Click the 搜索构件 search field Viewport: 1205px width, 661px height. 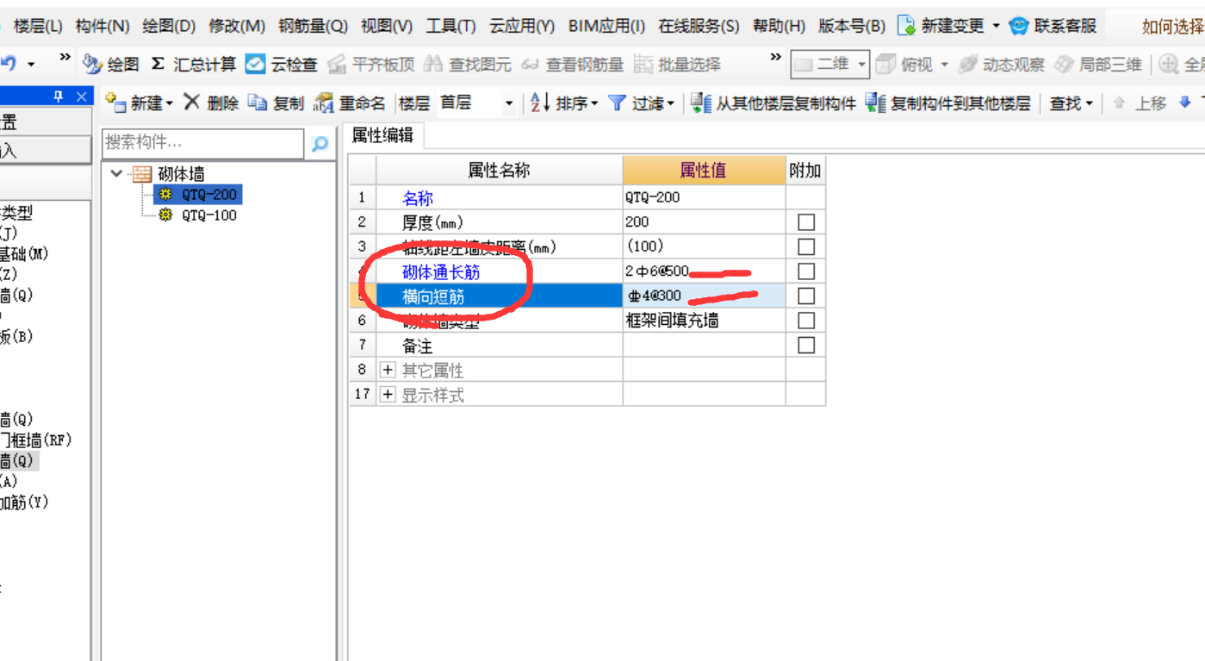pos(202,144)
